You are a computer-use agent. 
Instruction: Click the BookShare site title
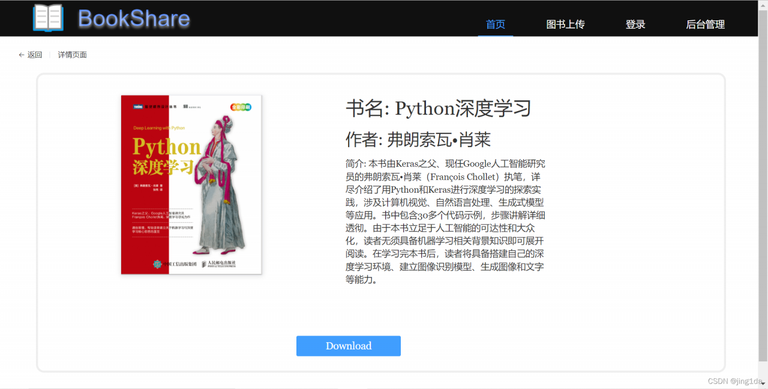pos(134,19)
